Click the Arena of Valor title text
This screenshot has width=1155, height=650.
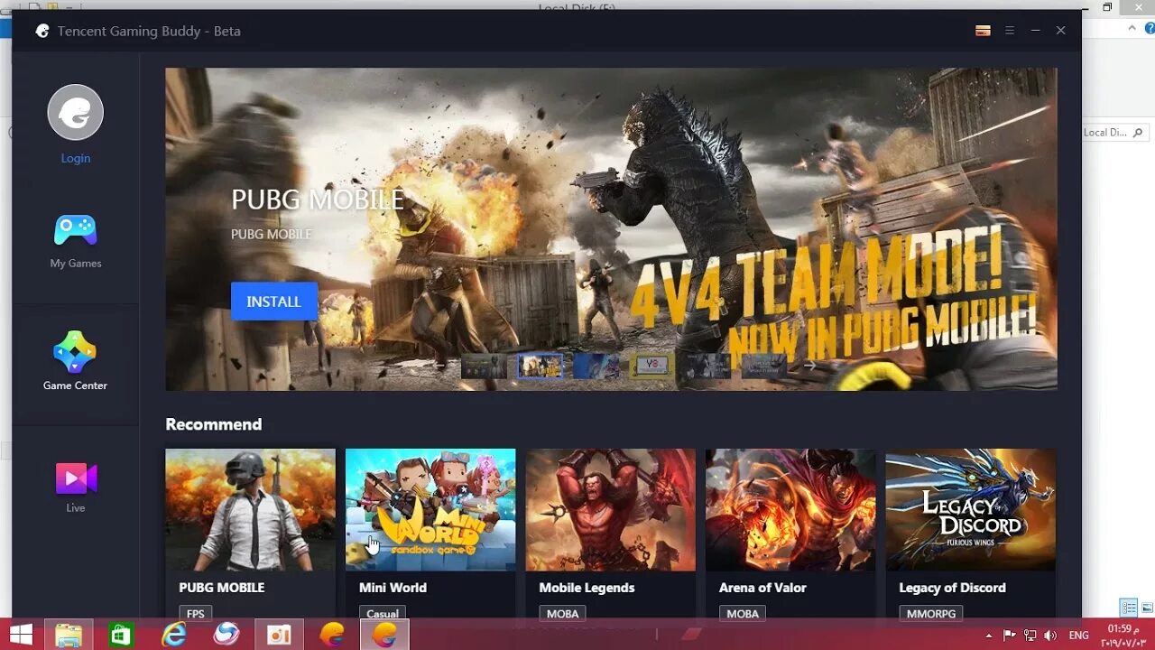[x=762, y=588]
